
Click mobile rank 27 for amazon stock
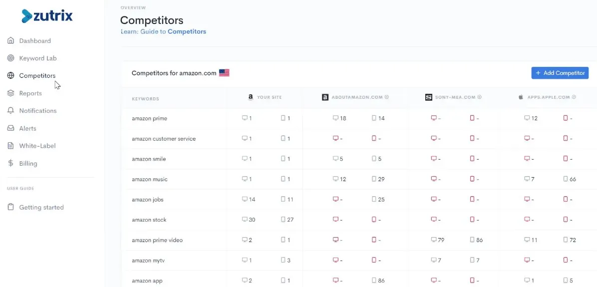click(291, 220)
